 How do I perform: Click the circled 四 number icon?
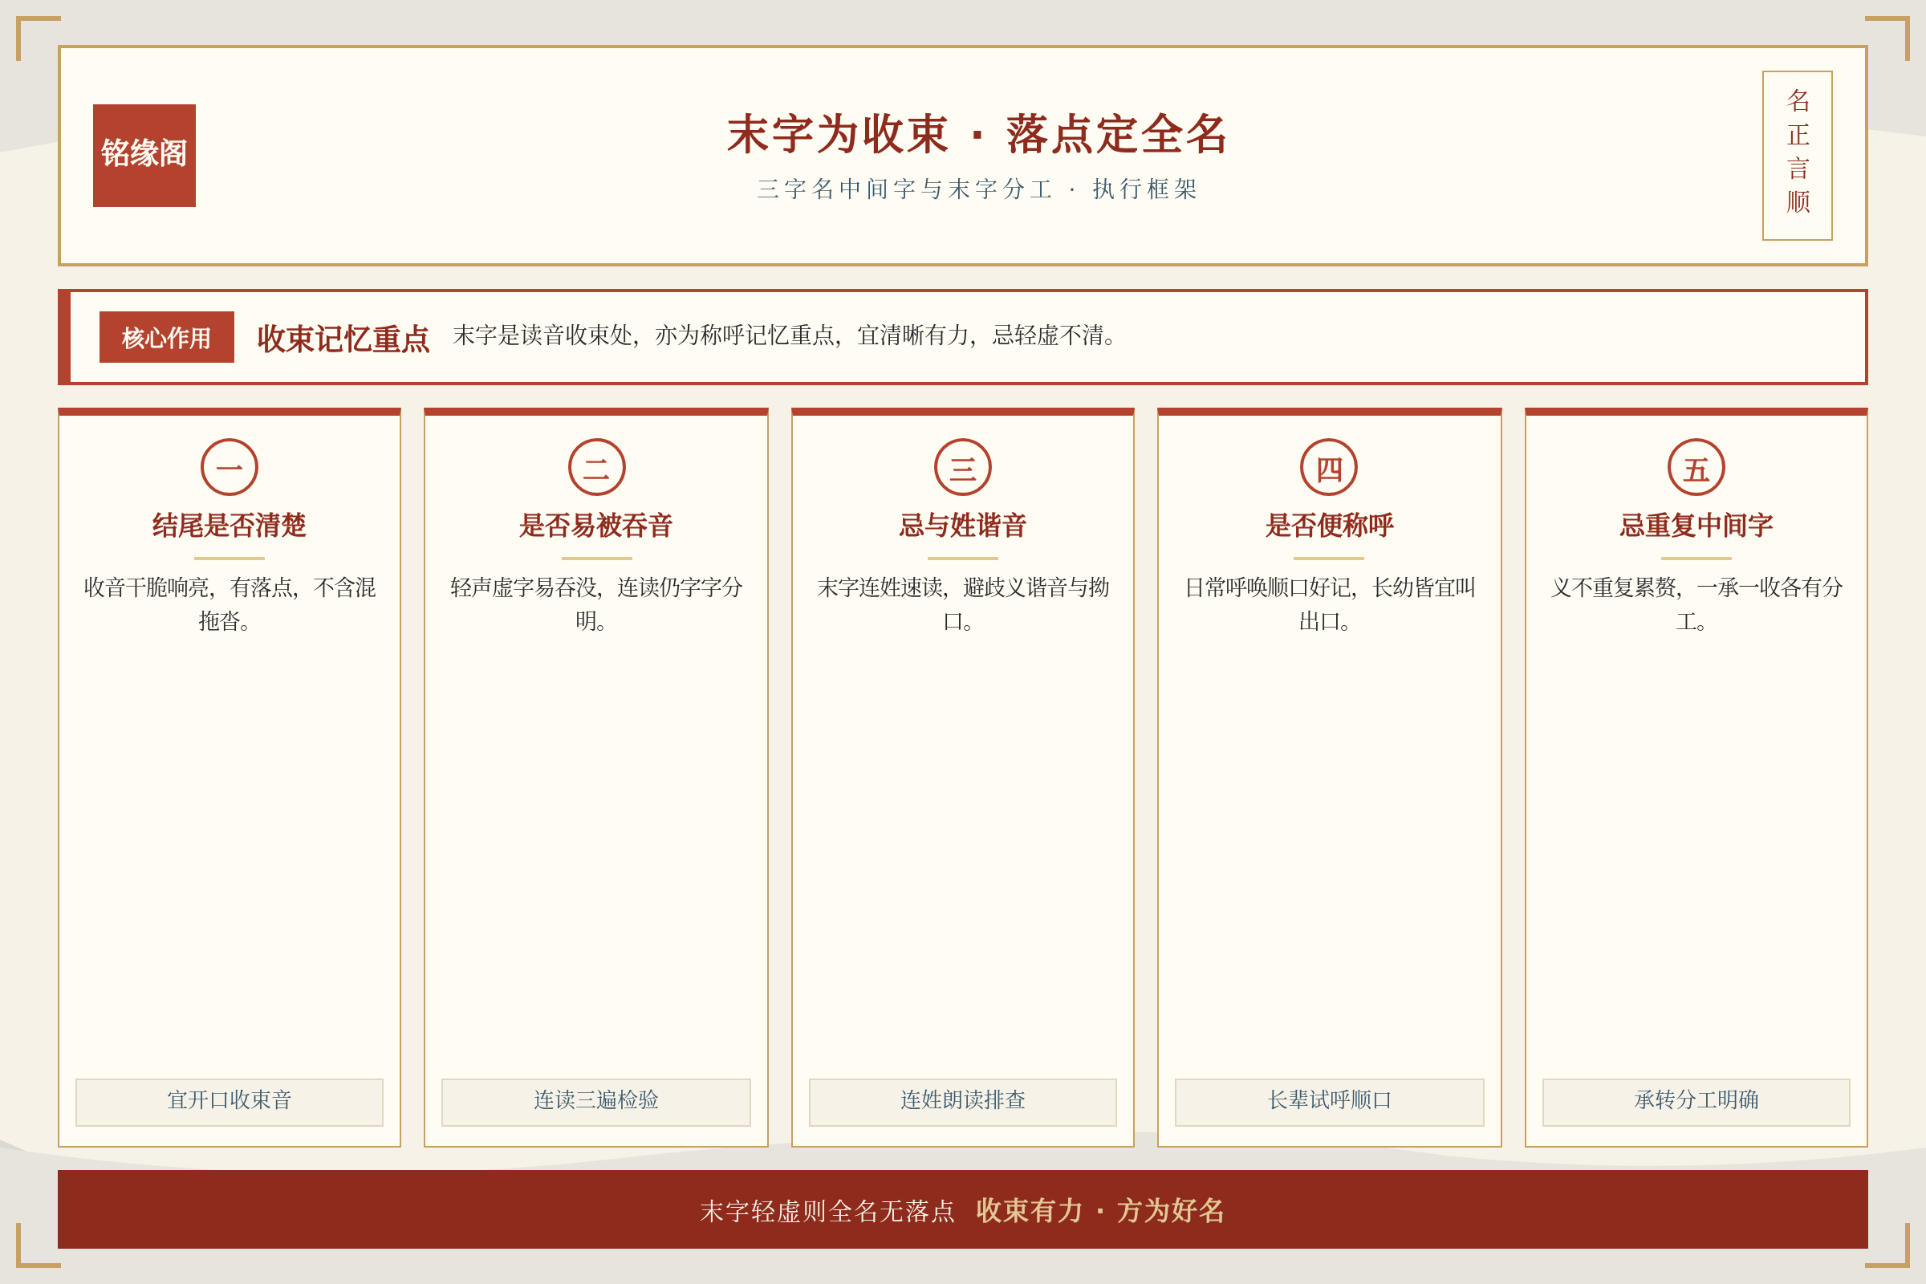coord(1329,467)
